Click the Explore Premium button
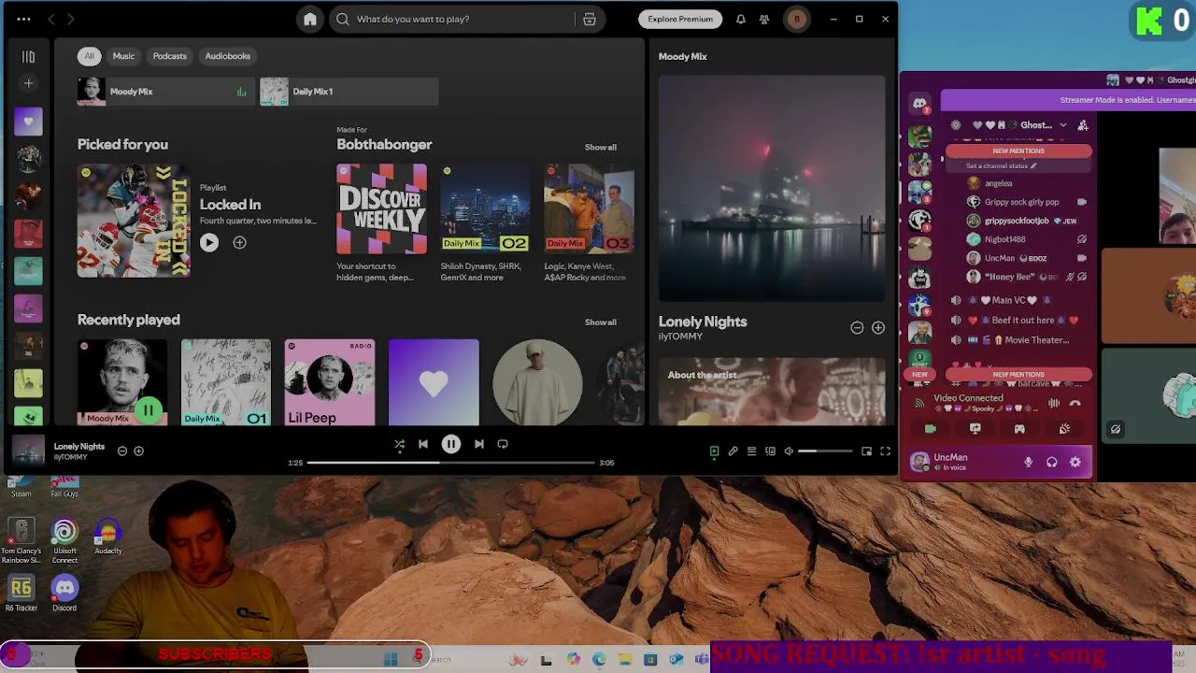This screenshot has height=673, width=1196. [x=680, y=19]
